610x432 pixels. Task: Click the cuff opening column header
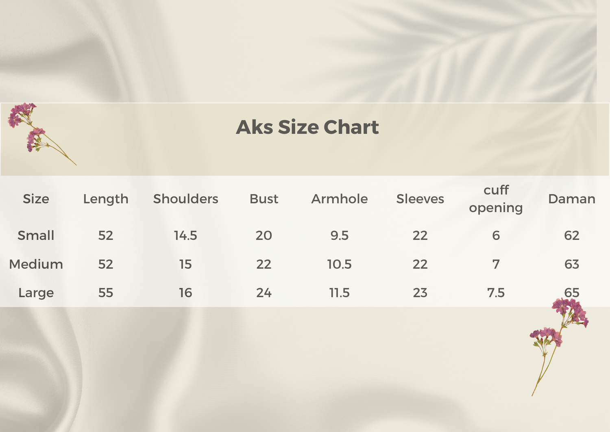point(496,199)
